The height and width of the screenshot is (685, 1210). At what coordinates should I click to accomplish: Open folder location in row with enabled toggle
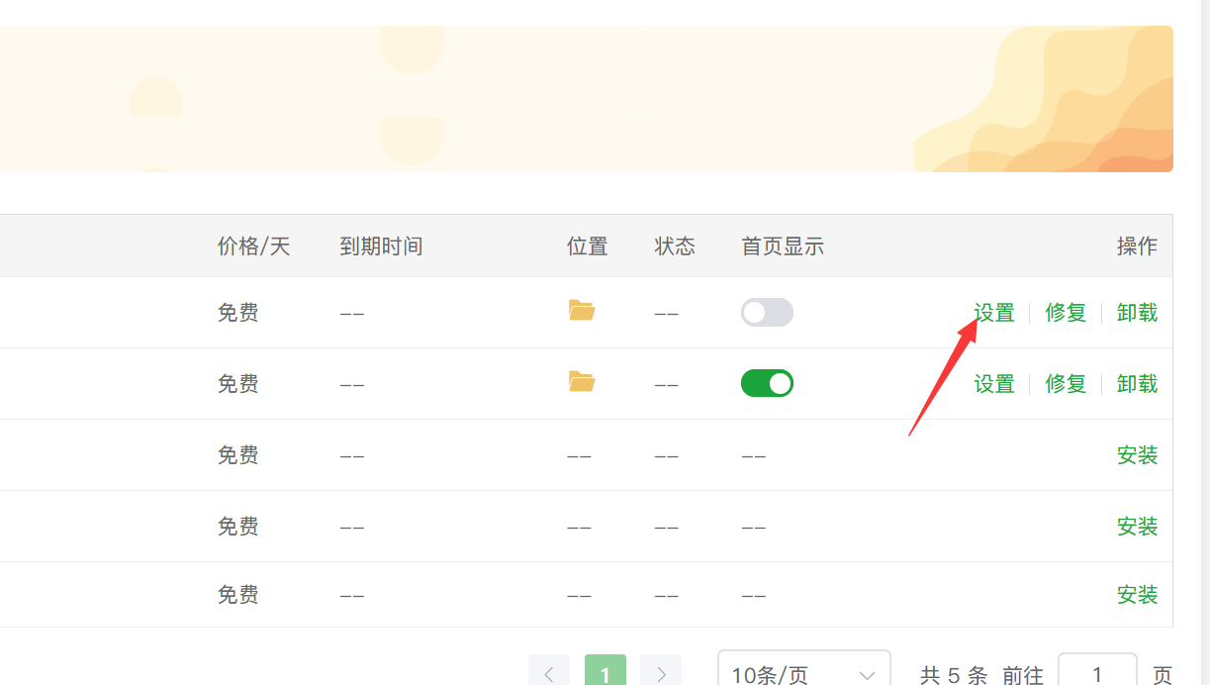point(582,382)
